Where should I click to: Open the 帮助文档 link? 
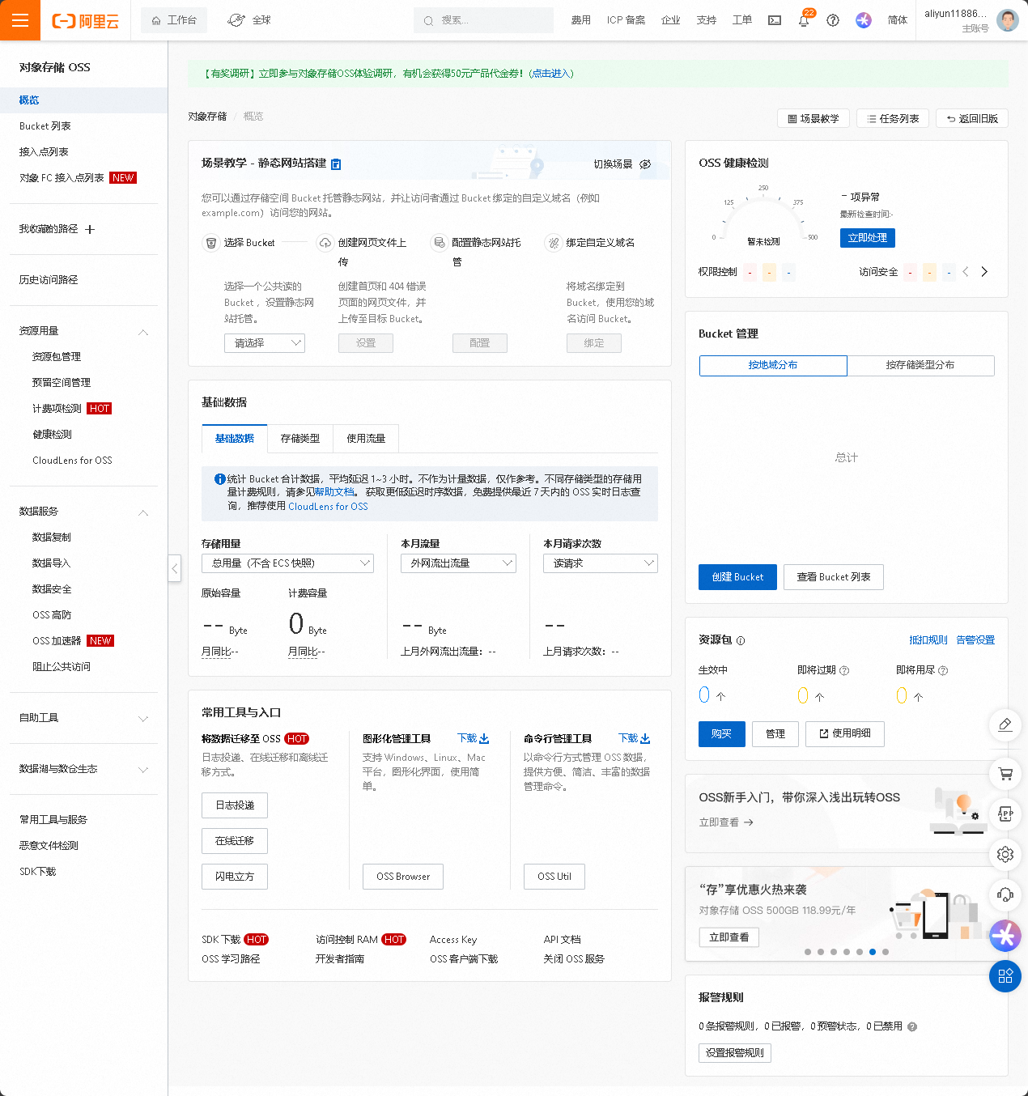(x=334, y=492)
